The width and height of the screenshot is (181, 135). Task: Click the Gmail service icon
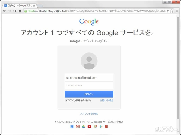click(78, 127)
